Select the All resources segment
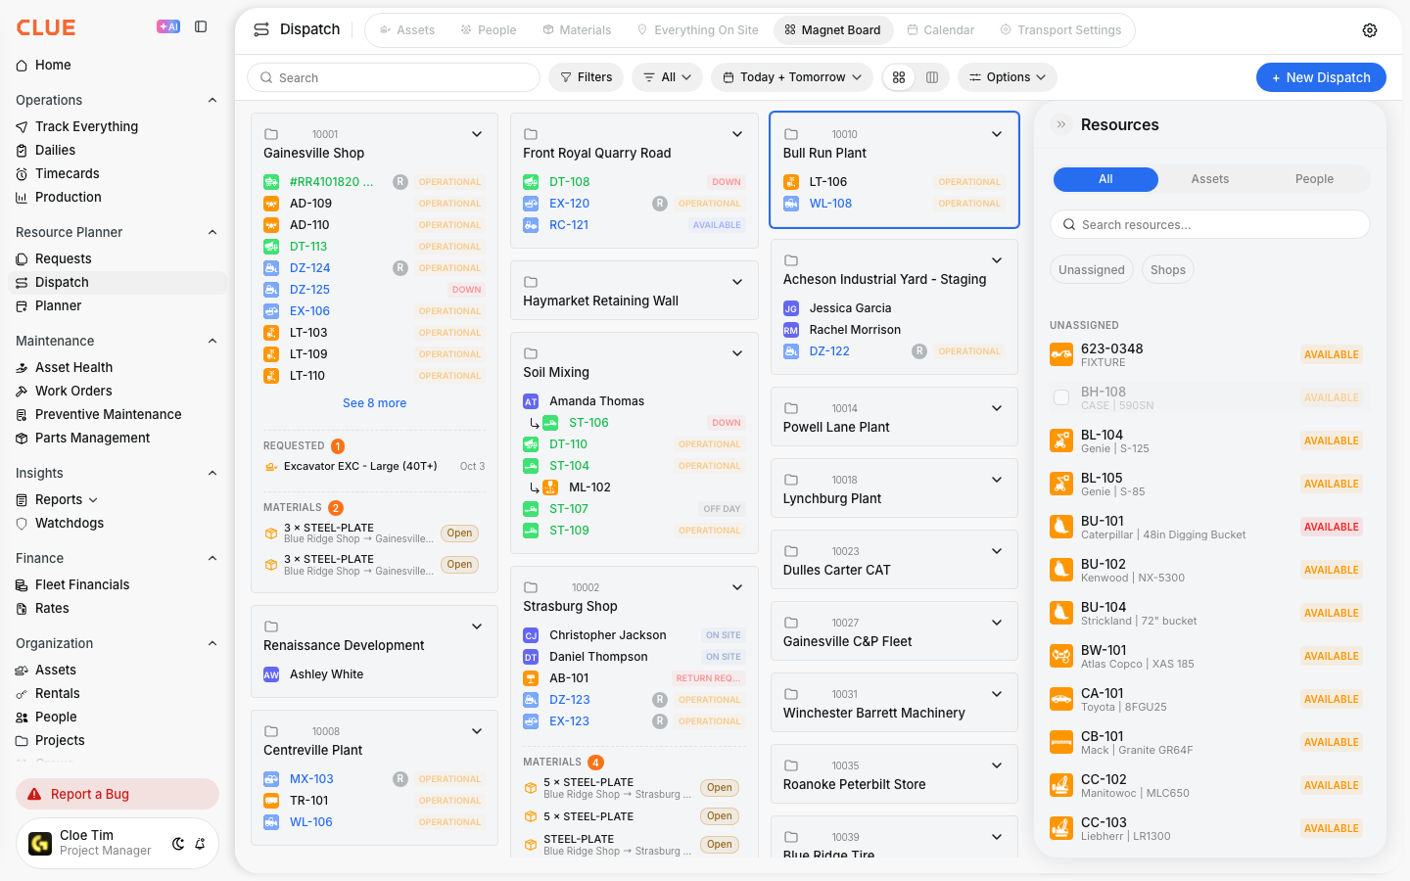This screenshot has width=1410, height=881. [x=1105, y=179]
